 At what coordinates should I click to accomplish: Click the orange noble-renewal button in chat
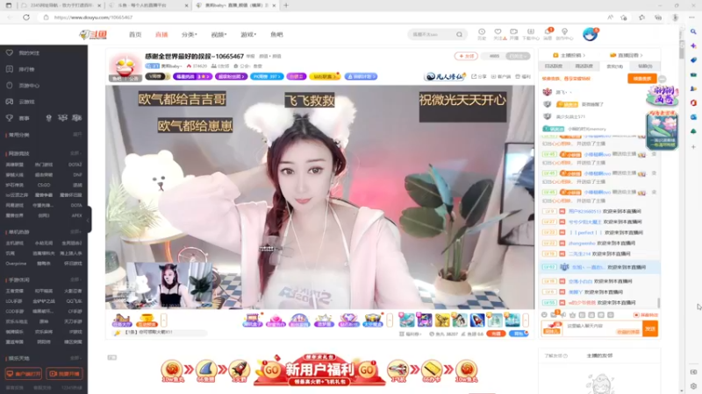[x=642, y=78]
